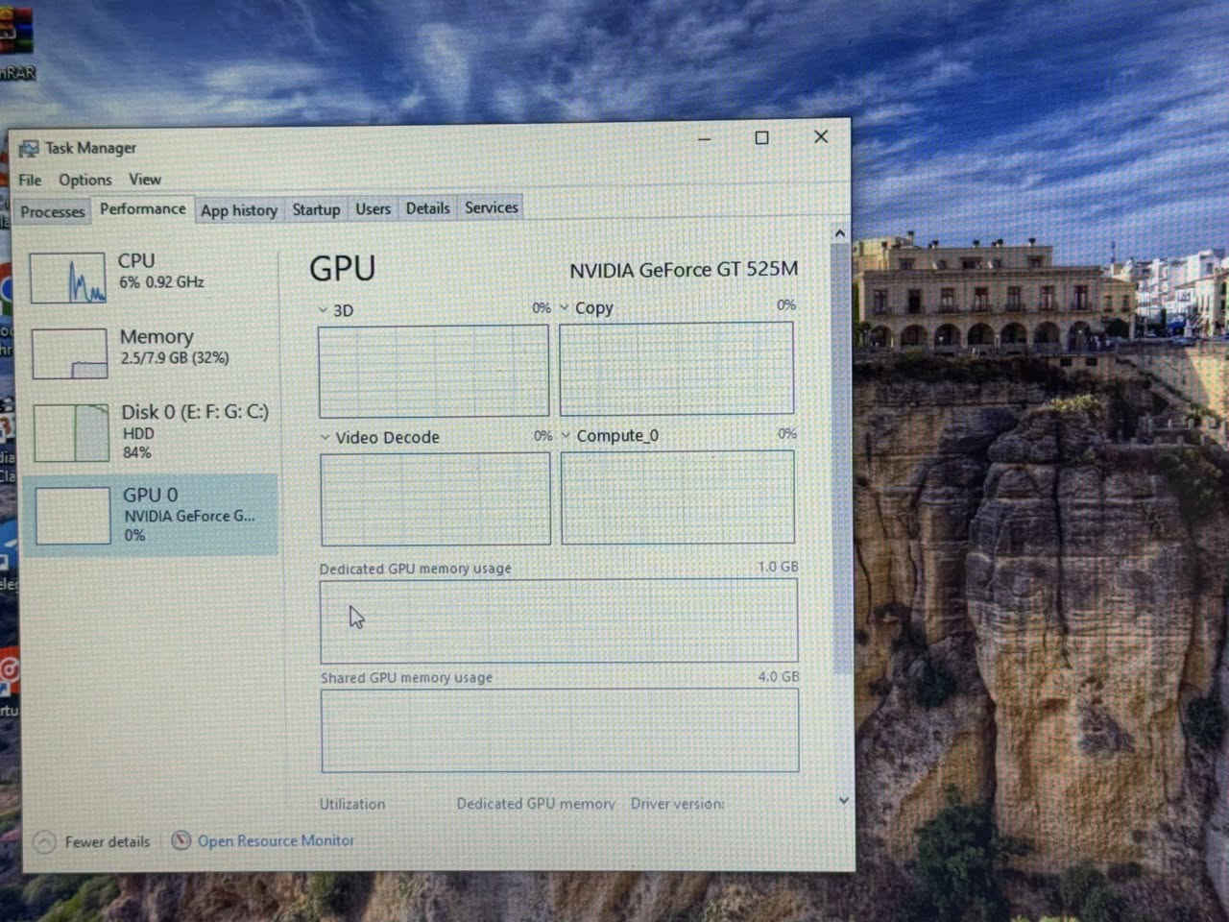The width and height of the screenshot is (1229, 922).
Task: Click the Task Manager title bar icon
Action: [29, 148]
